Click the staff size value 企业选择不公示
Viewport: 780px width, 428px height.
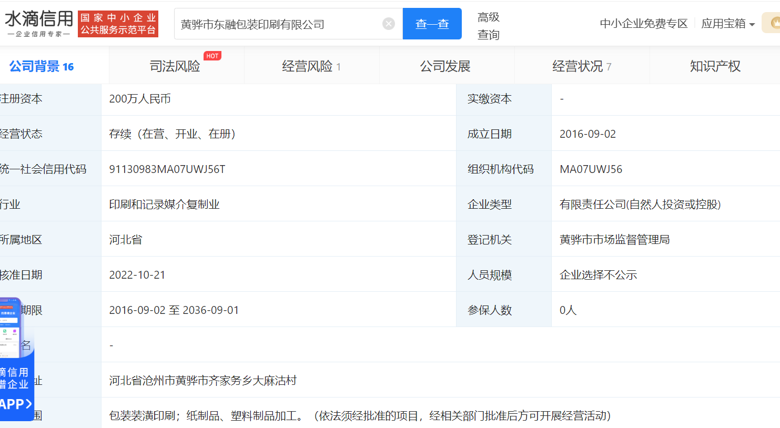tap(598, 275)
